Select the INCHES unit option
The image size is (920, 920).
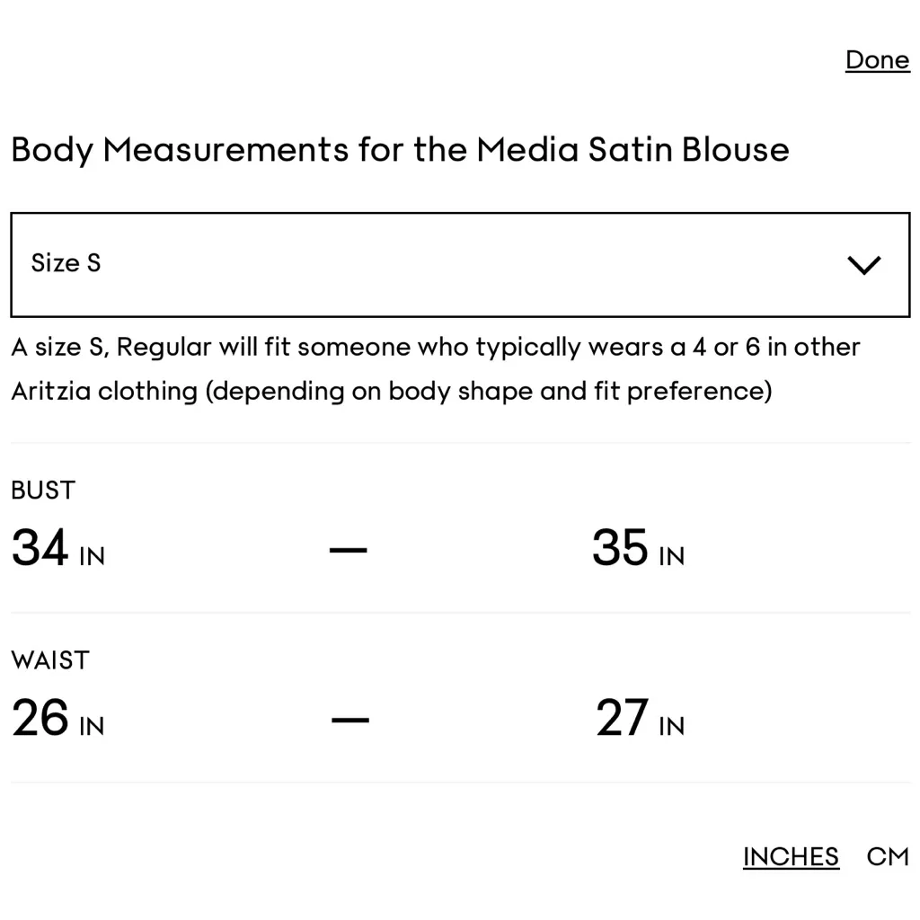click(791, 856)
